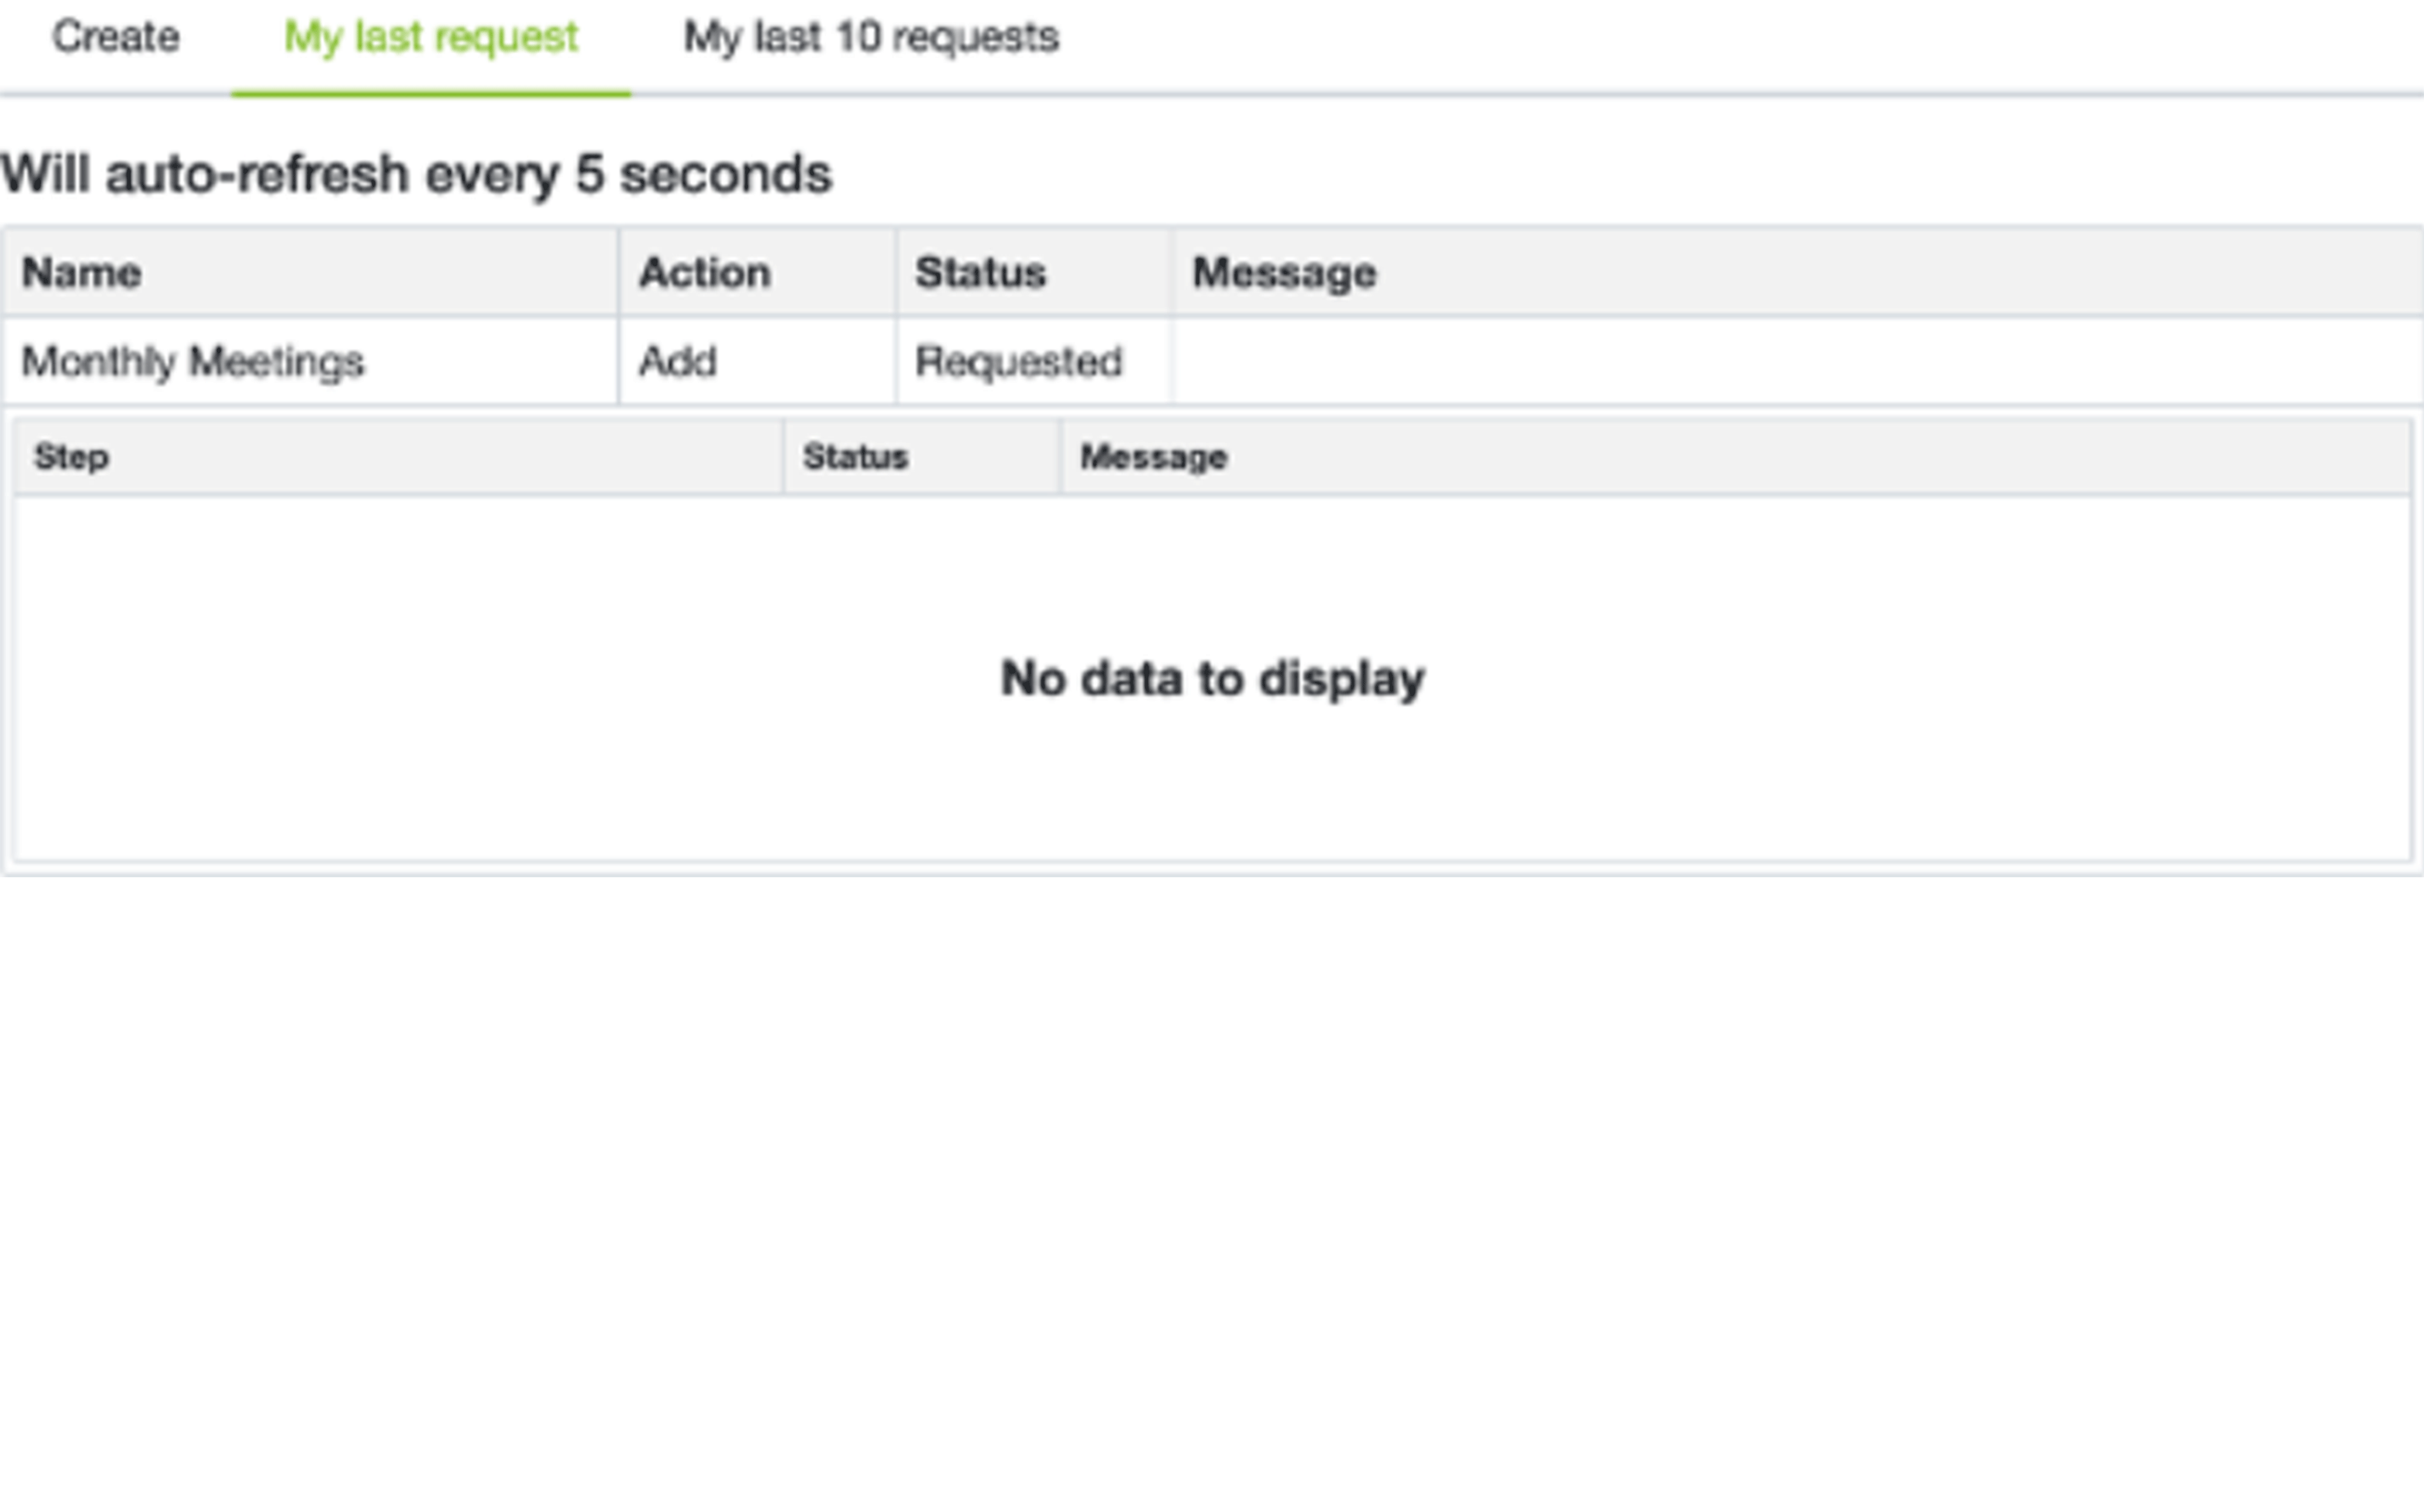Click the Action column header
Image resolution: width=2424 pixels, height=1512 pixels.
[704, 272]
